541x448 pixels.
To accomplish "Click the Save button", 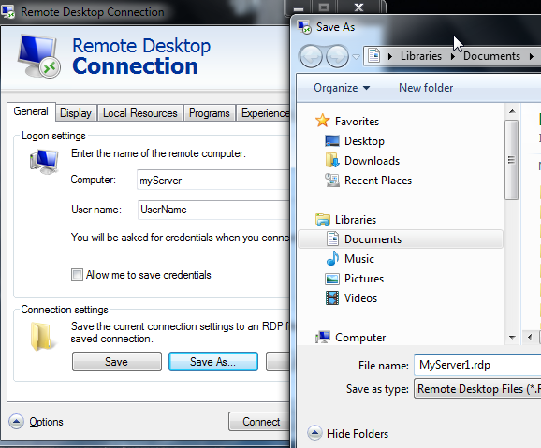I will (x=117, y=361).
